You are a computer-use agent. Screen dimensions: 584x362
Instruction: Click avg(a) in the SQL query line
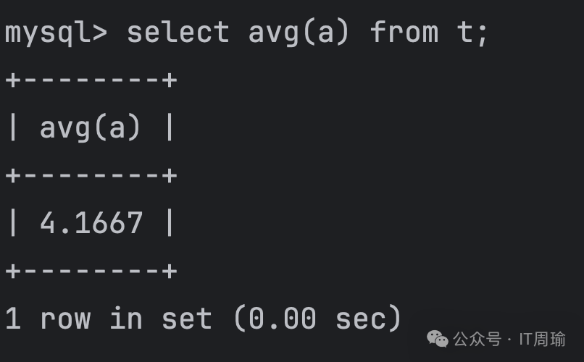299,33
